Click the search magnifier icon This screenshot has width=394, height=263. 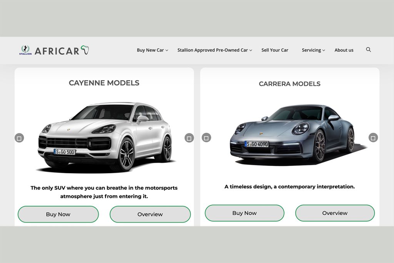click(x=368, y=50)
